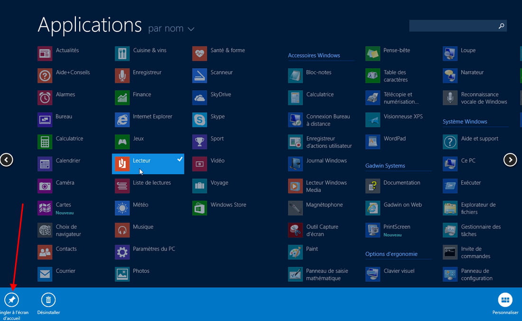Open the Invite de commandes icon
The width and height of the screenshot is (522, 321).
pyautogui.click(x=450, y=252)
